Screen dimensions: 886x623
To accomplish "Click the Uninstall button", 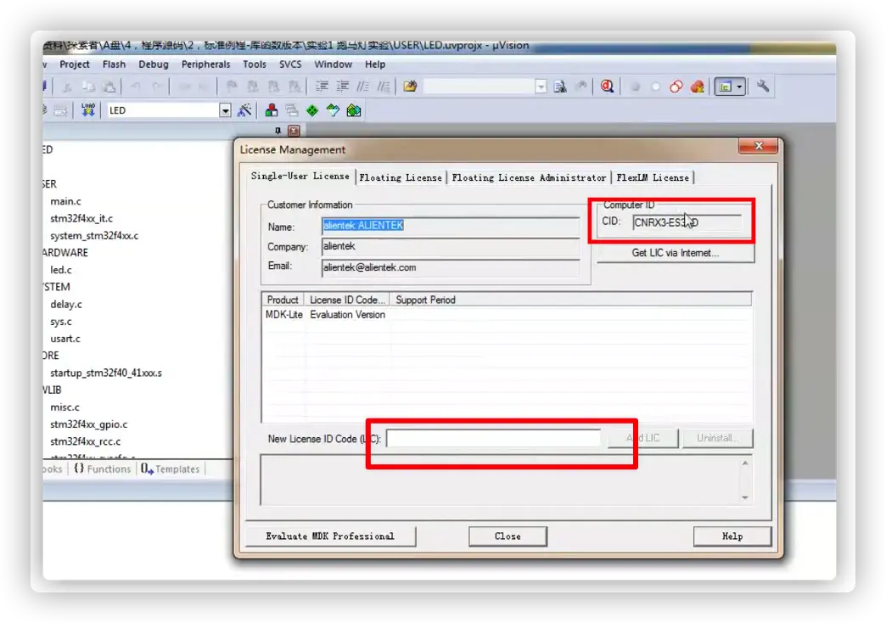I will [718, 438].
